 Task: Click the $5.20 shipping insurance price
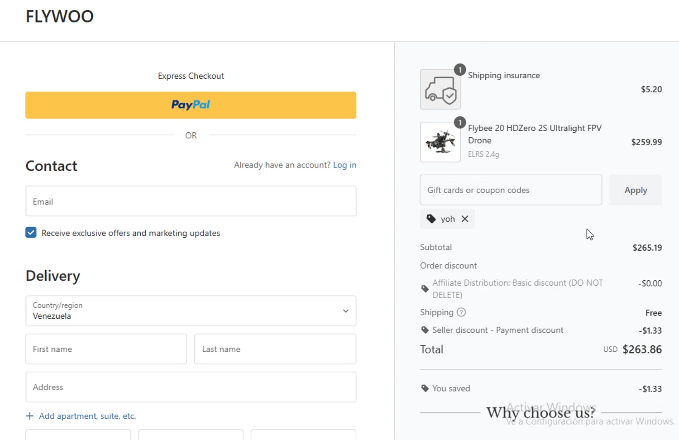[x=651, y=89]
